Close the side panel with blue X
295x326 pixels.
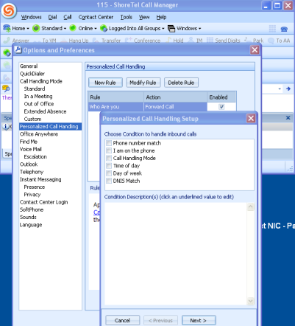[288, 118]
